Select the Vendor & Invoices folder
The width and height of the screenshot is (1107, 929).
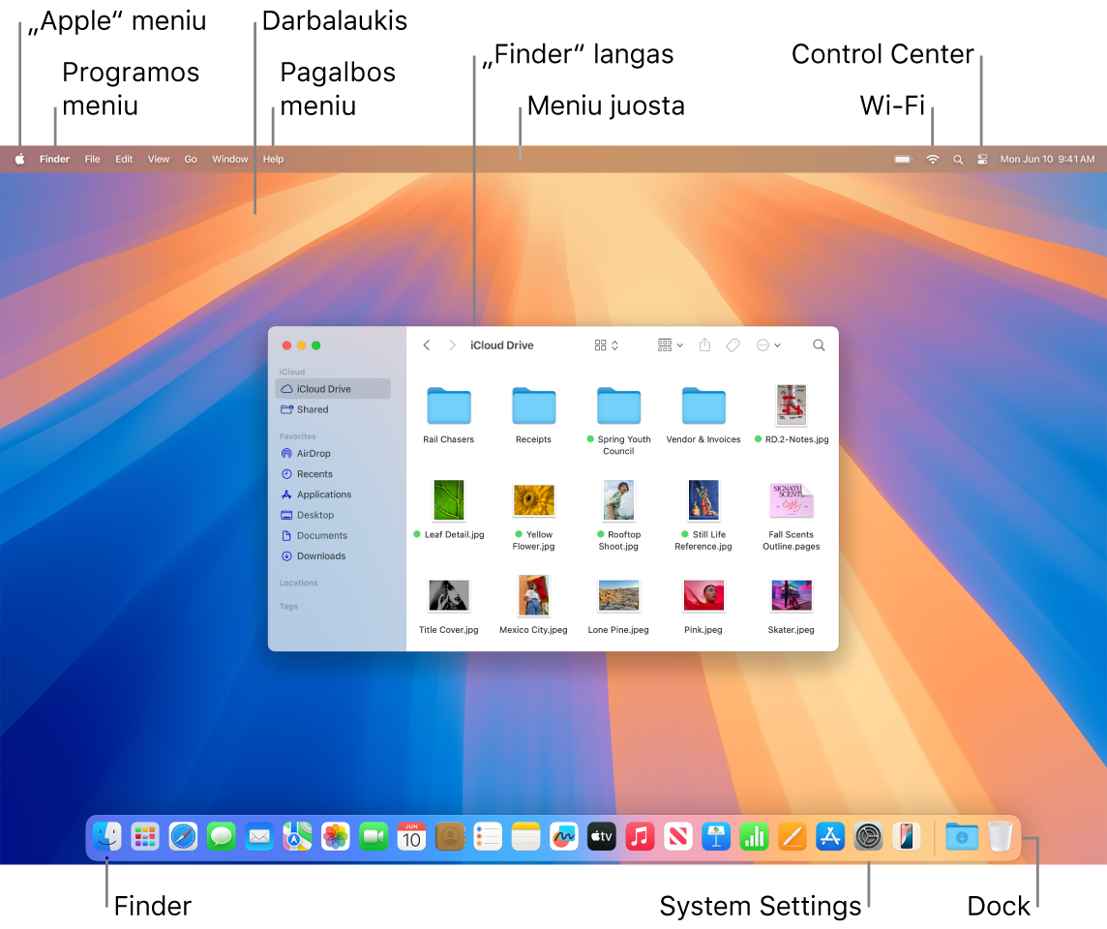(x=703, y=405)
